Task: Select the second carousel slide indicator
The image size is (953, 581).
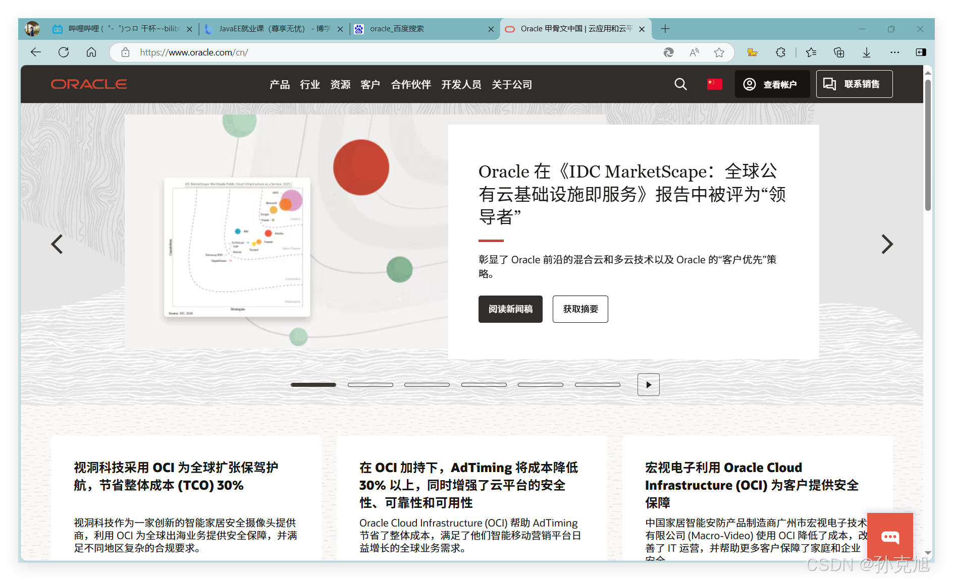Action: [370, 385]
